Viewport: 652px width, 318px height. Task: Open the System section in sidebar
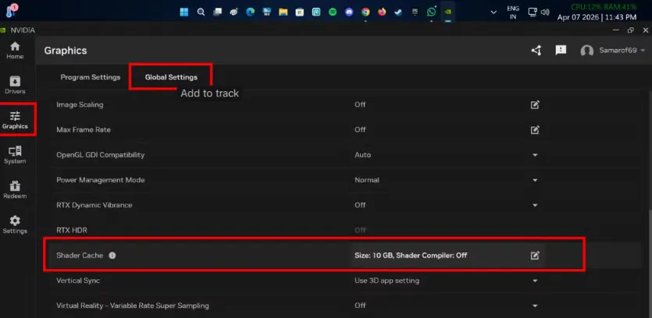(x=15, y=155)
